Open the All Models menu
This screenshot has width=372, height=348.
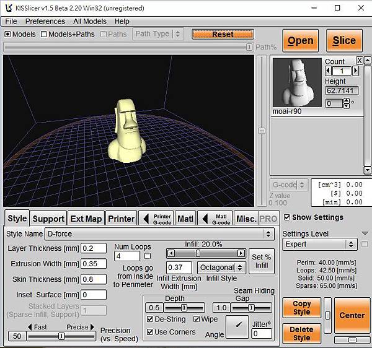click(x=90, y=21)
